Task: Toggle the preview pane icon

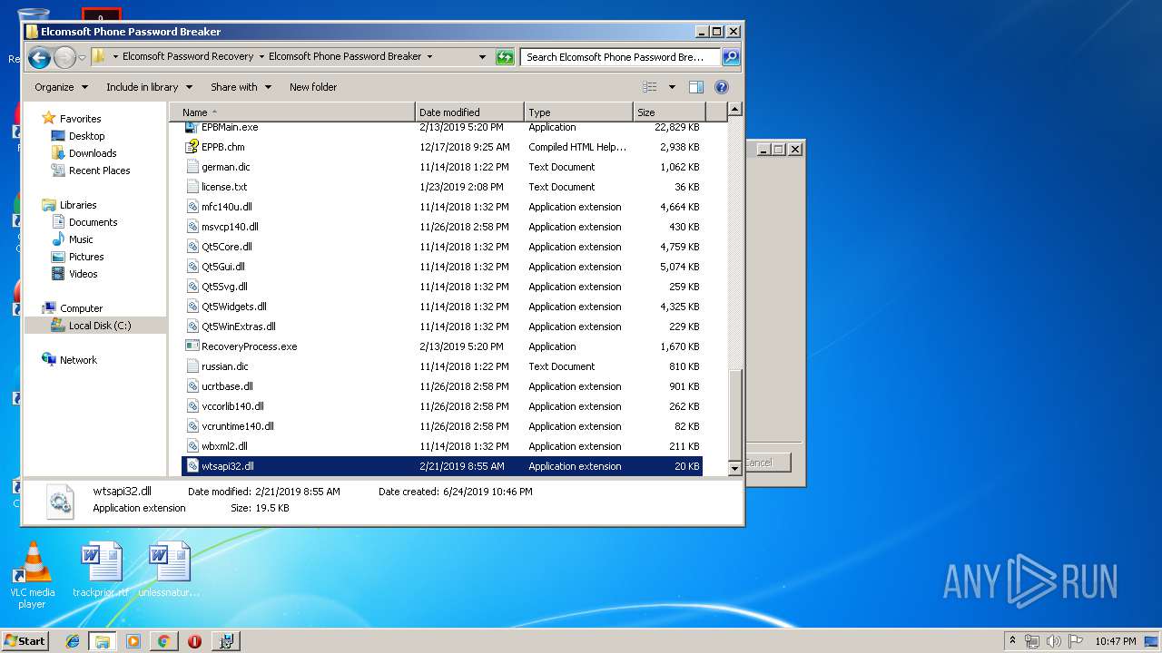Action: click(696, 87)
